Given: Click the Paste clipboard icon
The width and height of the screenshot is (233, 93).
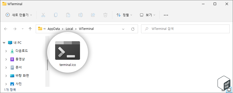Looking at the screenshot, I should coord(68,15).
